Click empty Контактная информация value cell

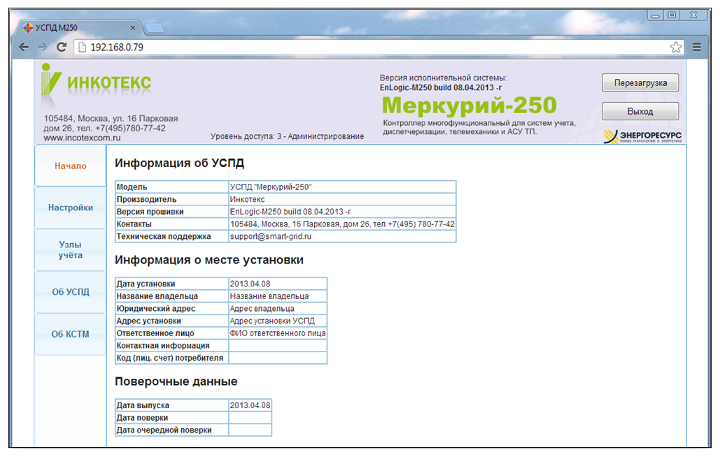coord(278,346)
